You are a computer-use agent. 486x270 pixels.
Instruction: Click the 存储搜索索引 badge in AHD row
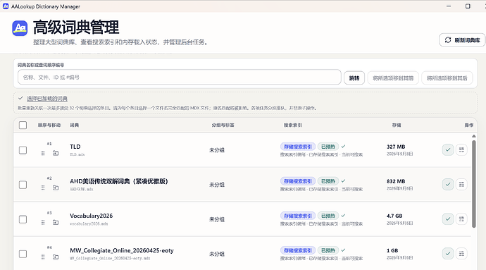(x=298, y=181)
